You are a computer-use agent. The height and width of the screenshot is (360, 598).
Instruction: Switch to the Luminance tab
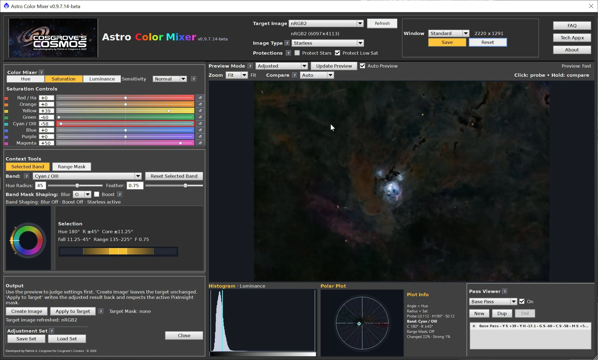pyautogui.click(x=102, y=79)
